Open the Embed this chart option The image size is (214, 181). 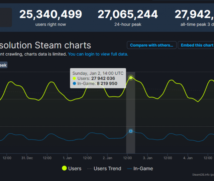coord(197,45)
